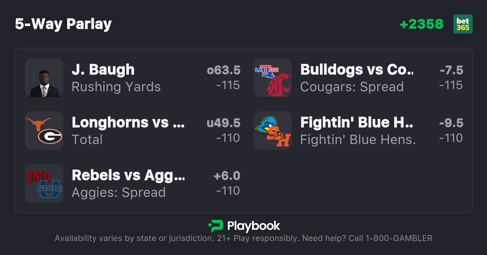Click the Longhorns vs Georgia team logos
The width and height of the screenshot is (487, 255).
click(x=44, y=131)
